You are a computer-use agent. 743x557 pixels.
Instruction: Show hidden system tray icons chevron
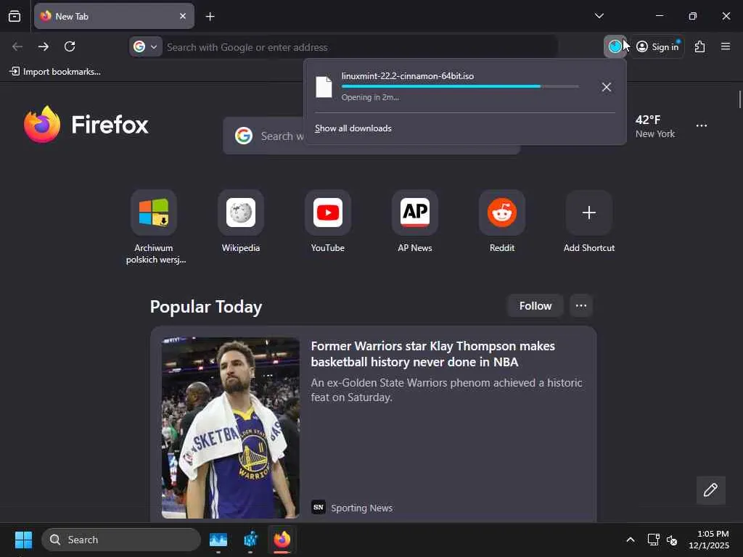(x=631, y=540)
